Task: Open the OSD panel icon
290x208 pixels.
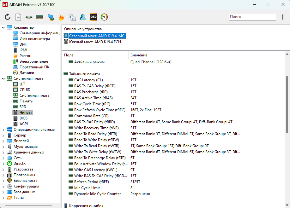Action: pyautogui.click(x=94, y=17)
